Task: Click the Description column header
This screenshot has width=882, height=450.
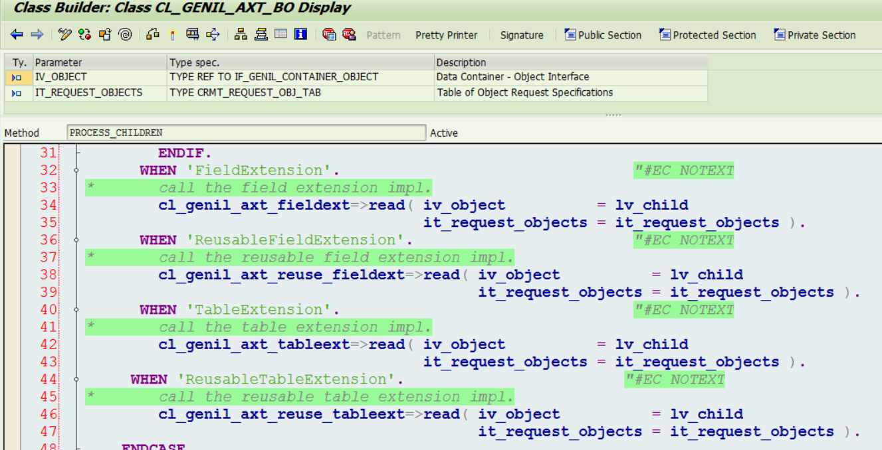Action: pos(571,62)
